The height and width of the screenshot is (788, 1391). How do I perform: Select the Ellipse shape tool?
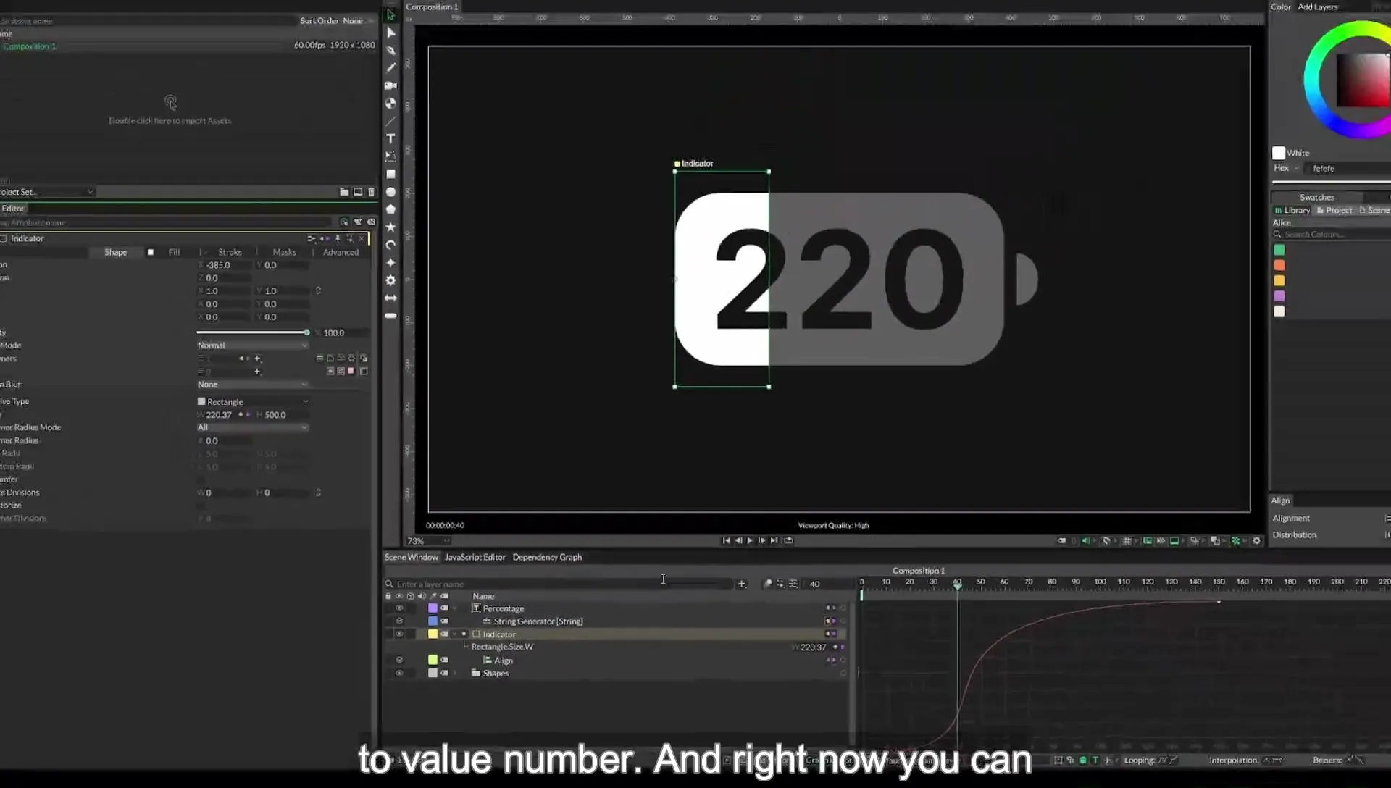click(390, 192)
